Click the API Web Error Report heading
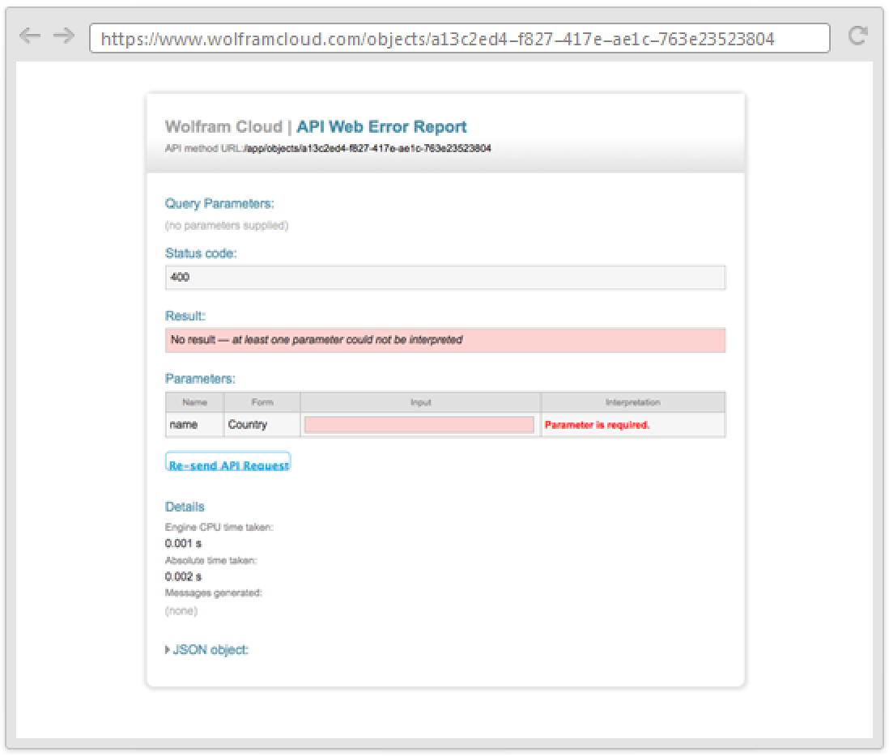Image resolution: width=889 pixels, height=756 pixels. pos(381,127)
